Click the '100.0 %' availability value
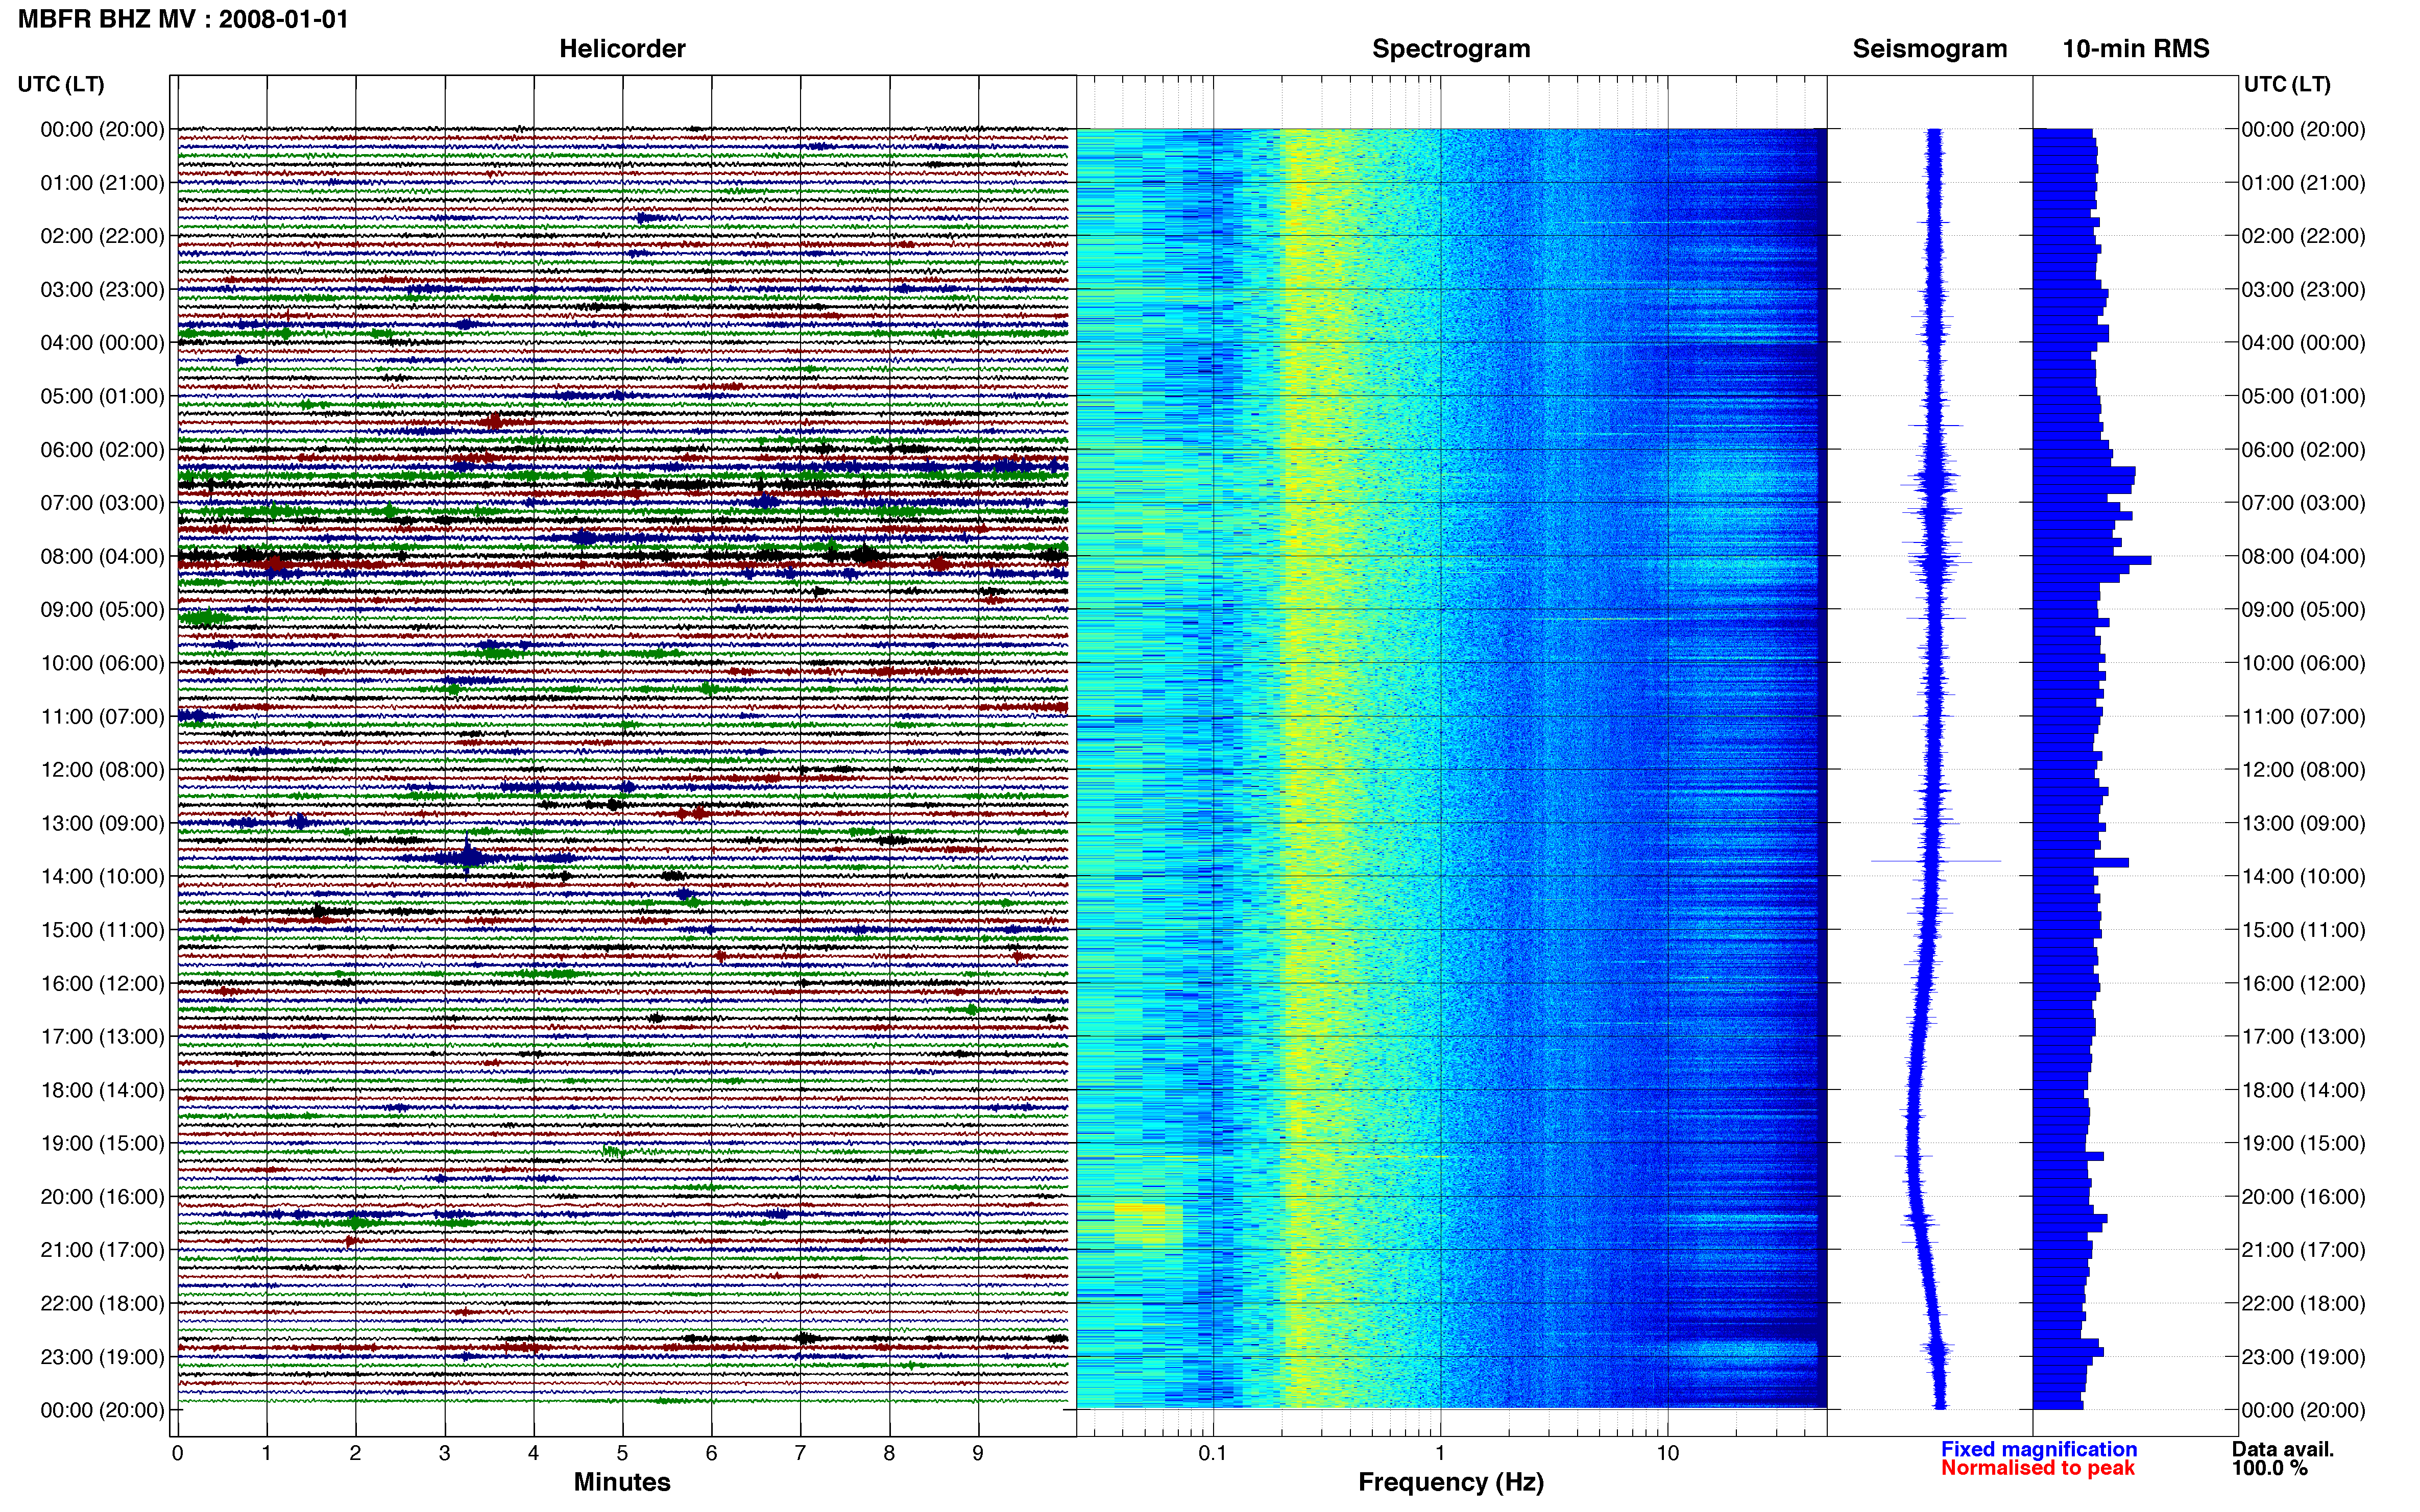This screenshot has width=2420, height=1512. point(2270,1468)
